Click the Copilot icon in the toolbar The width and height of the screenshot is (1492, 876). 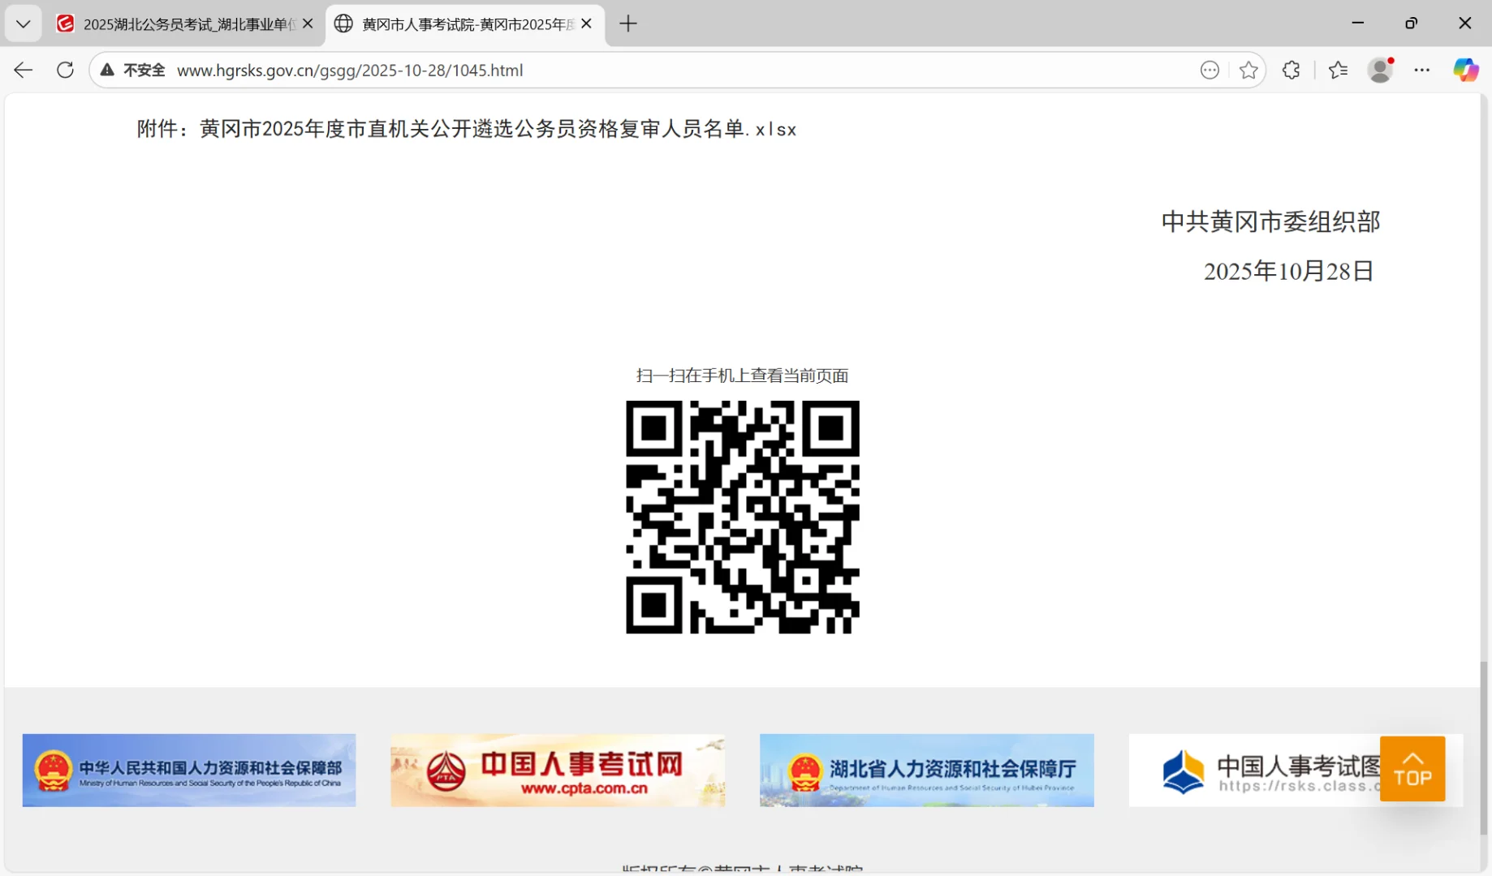point(1466,70)
